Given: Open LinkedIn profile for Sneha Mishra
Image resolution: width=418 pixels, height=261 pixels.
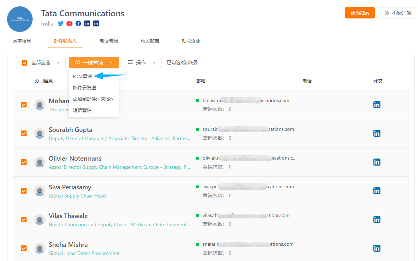Looking at the screenshot, I should pos(377,248).
